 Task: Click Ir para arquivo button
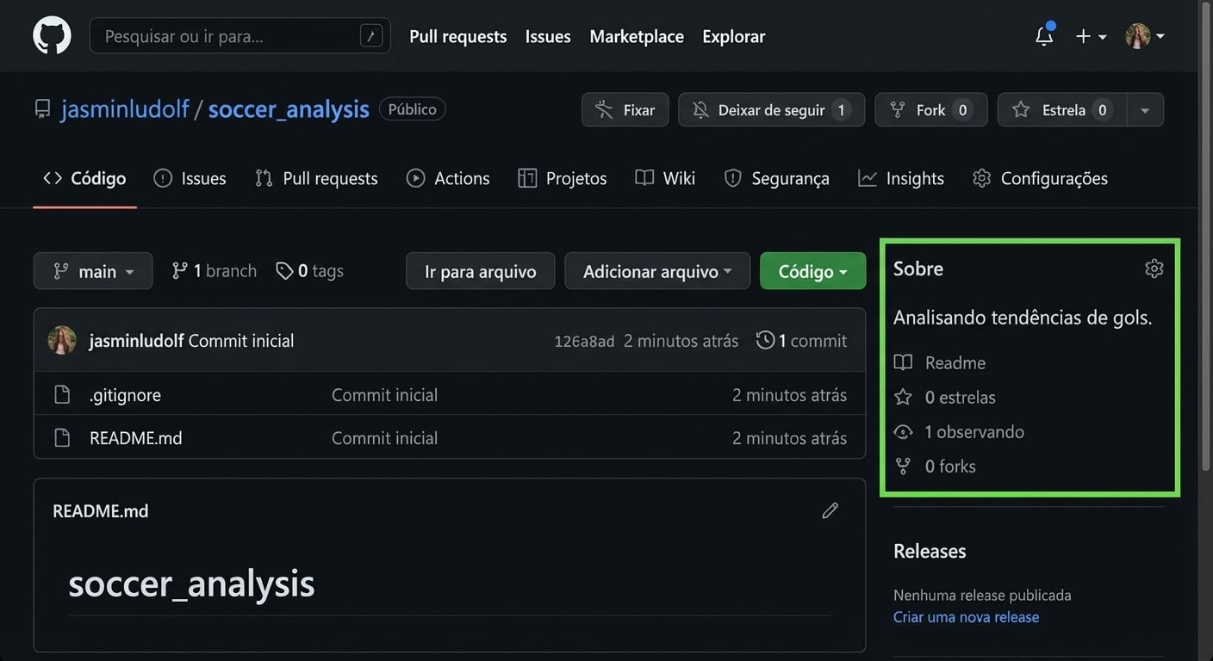coord(480,271)
